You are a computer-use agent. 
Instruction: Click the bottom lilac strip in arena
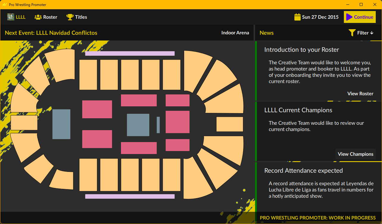(x=130, y=196)
